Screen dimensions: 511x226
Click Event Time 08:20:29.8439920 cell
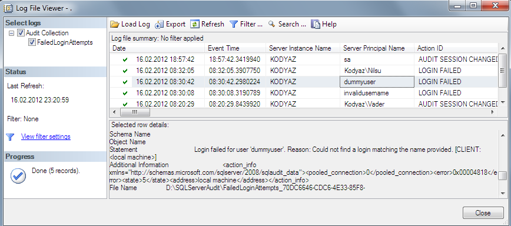tap(235, 104)
